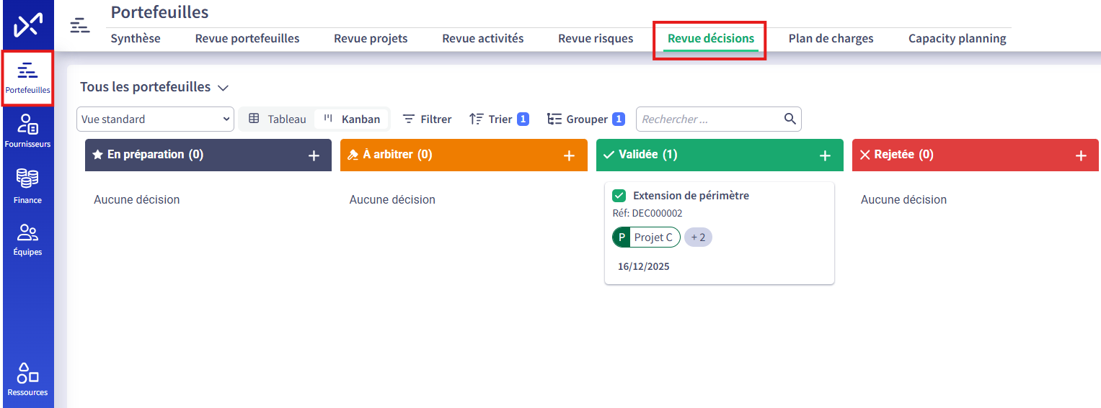Viewport: 1101px width, 408px height.
Task: Toggle the Extension de périmètre checkbox
Action: coord(619,196)
